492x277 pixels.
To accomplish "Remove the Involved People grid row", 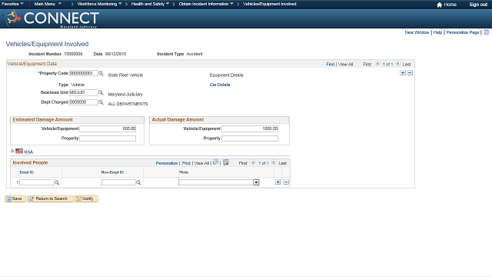I will click(286, 182).
